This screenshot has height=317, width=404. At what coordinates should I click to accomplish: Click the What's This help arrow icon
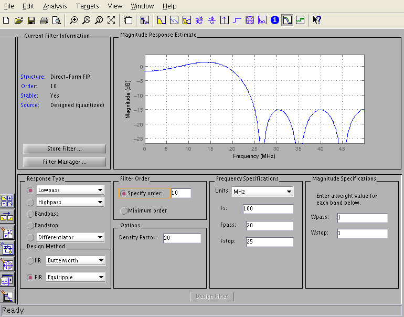(316, 20)
